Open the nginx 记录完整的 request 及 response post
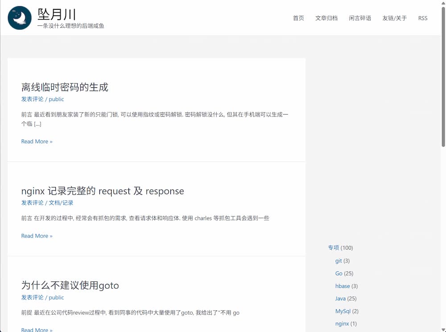Image resolution: width=446 pixels, height=332 pixels. (103, 191)
